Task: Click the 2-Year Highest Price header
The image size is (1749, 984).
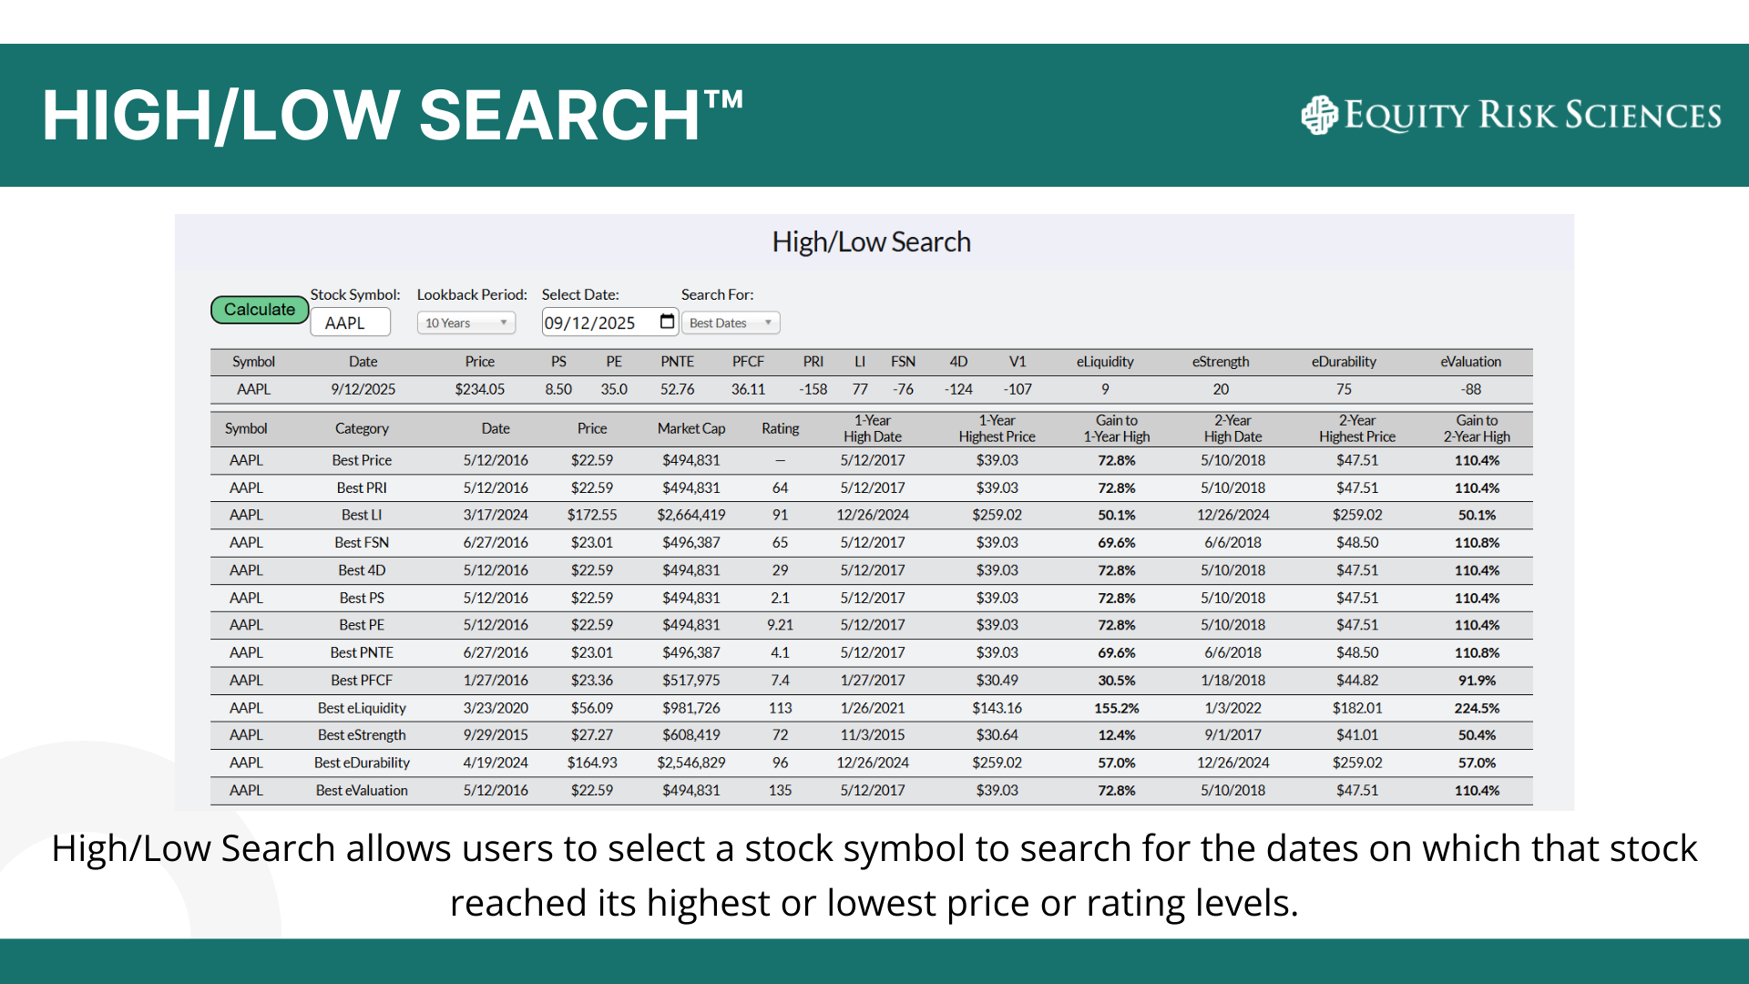Action: (1357, 428)
